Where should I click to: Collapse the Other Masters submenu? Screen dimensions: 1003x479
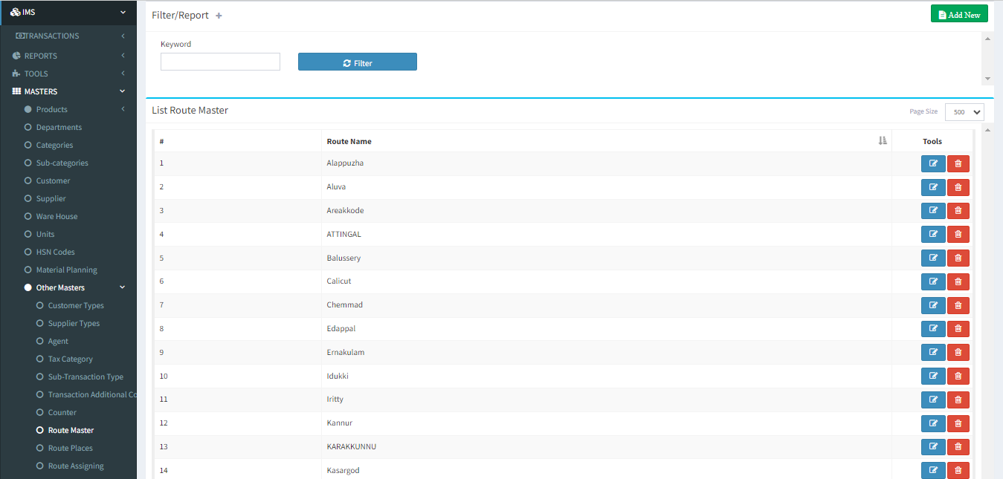pos(123,287)
